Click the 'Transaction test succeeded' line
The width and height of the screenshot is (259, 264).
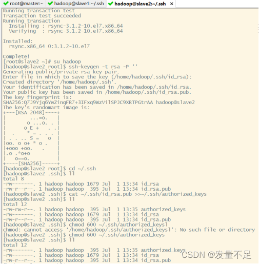42,16
